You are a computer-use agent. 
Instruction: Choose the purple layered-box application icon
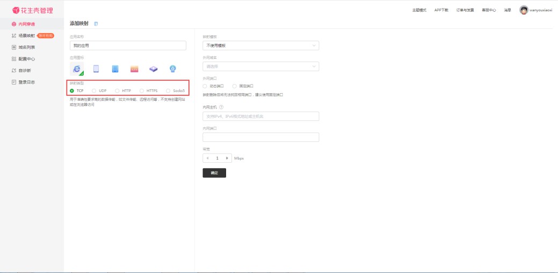[x=154, y=69]
